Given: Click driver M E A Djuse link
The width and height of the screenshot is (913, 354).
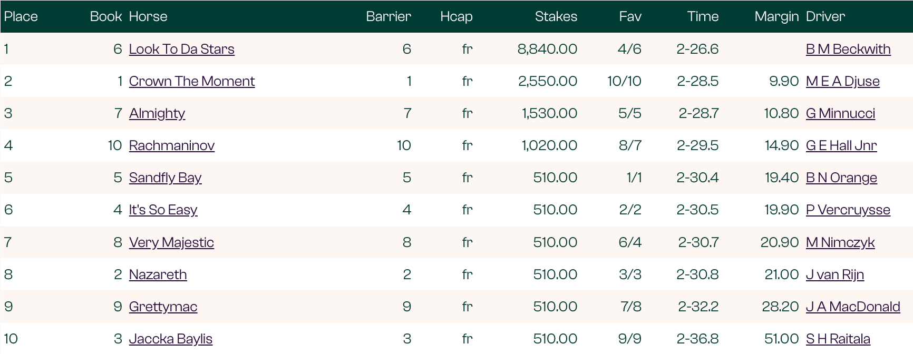Looking at the screenshot, I should pos(842,81).
